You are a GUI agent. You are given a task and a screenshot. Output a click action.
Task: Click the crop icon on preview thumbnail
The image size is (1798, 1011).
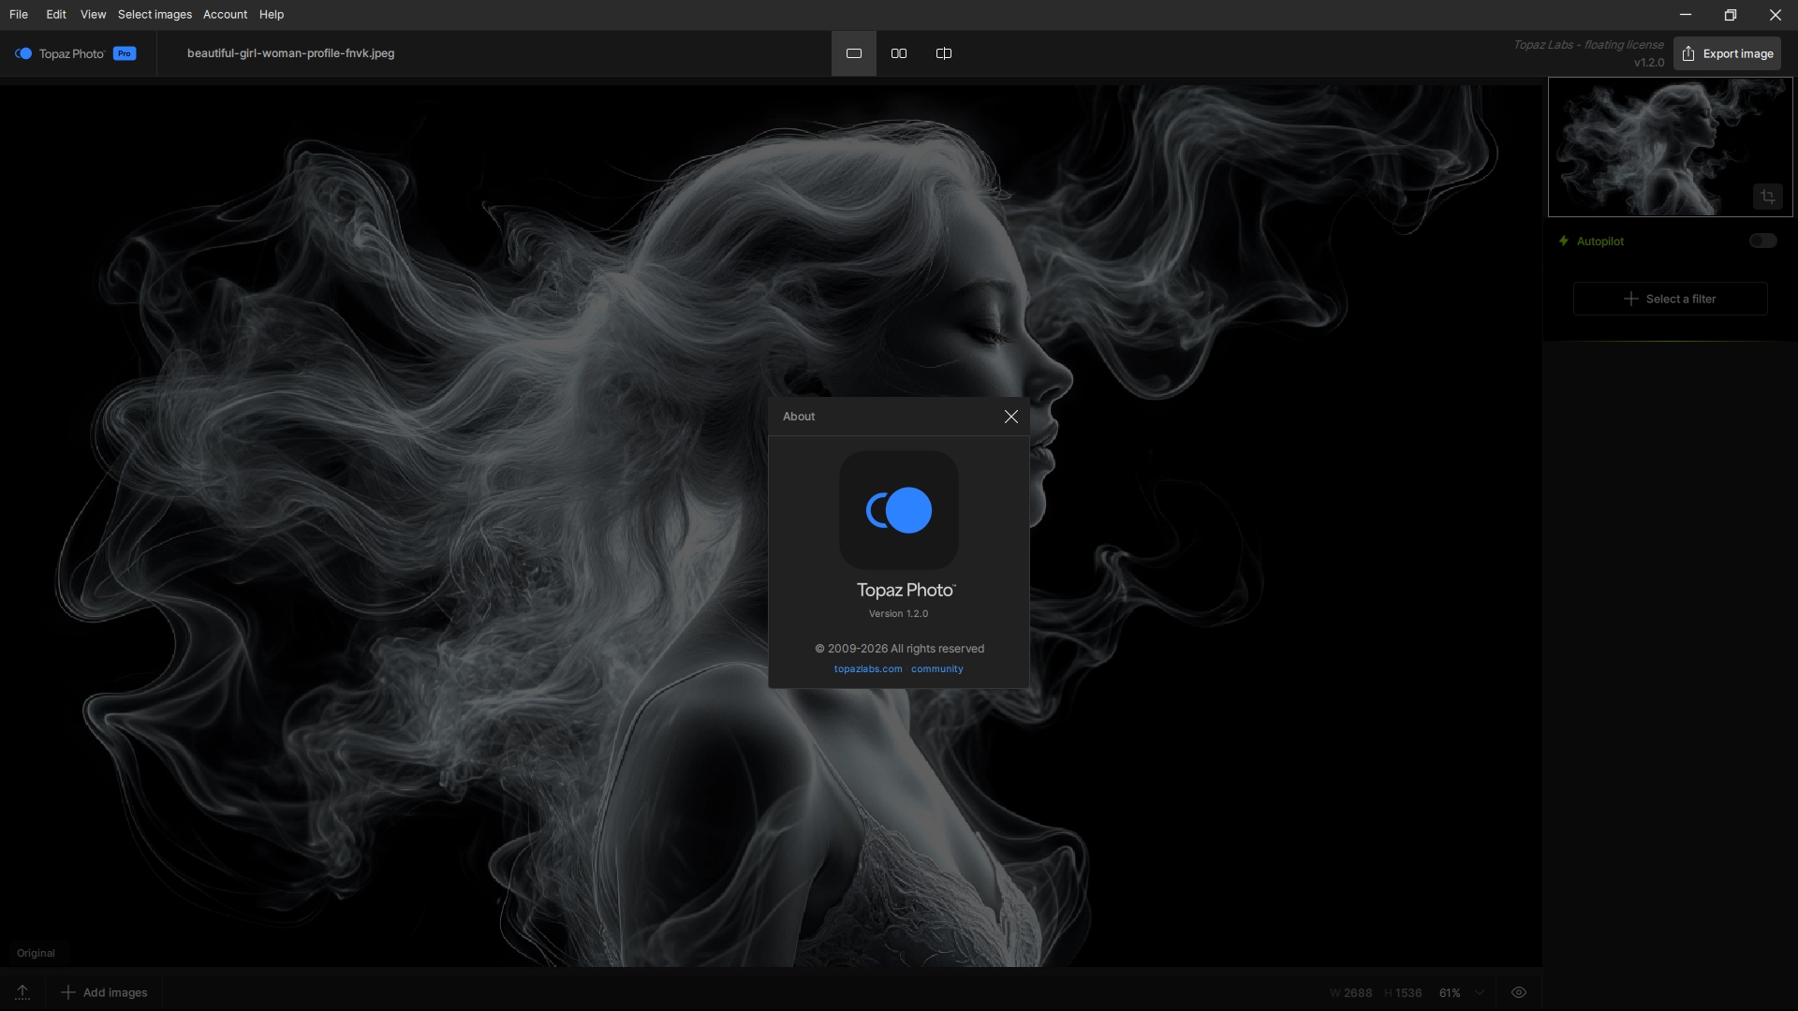(1767, 197)
